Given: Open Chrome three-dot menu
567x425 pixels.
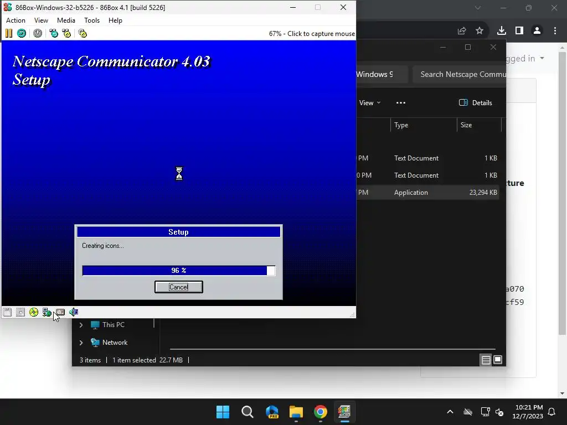Looking at the screenshot, I should [x=555, y=31].
